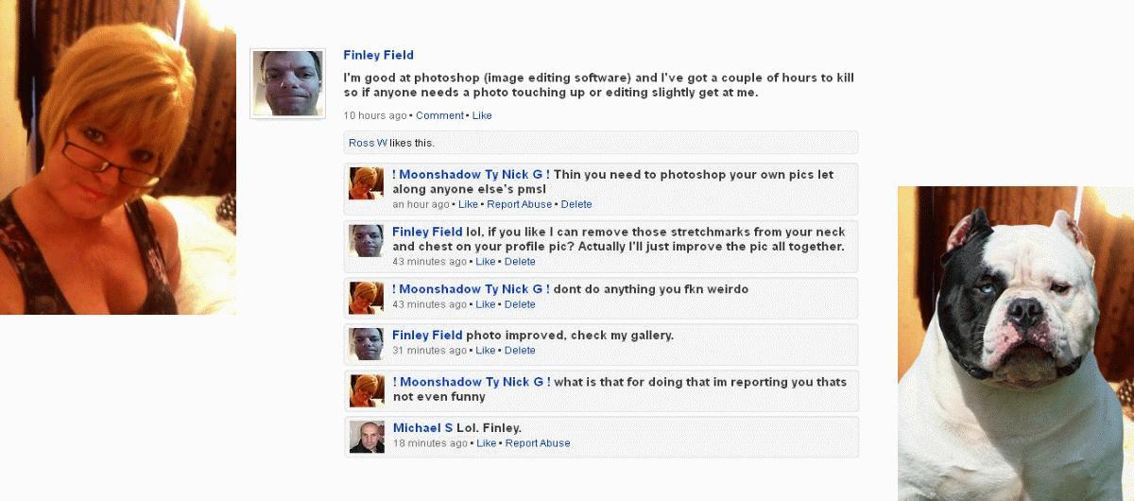Report Abuse on the 'an hour ago' comment

[x=519, y=204]
